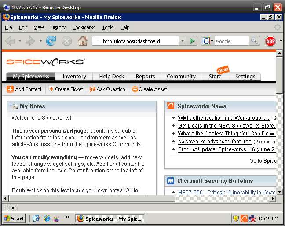Click the third quick launch icon
Screen dimensions: 285x226
point(57,219)
